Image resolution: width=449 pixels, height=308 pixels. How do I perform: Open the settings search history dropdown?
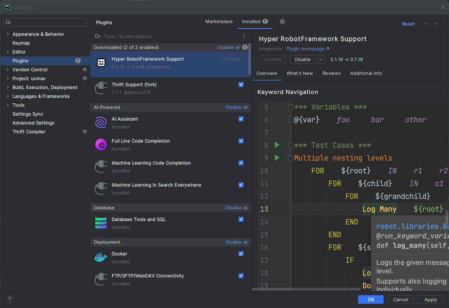click(8, 22)
